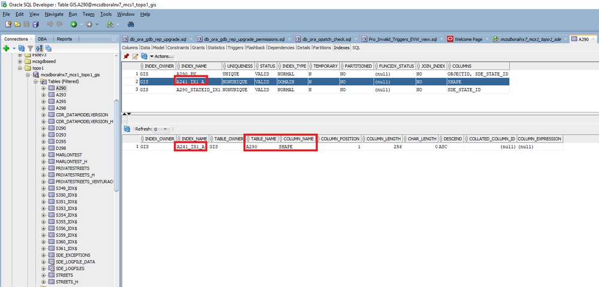This screenshot has width=599, height=287.
Task: Collapse the Tables (Filtered) node
Action: point(35,81)
